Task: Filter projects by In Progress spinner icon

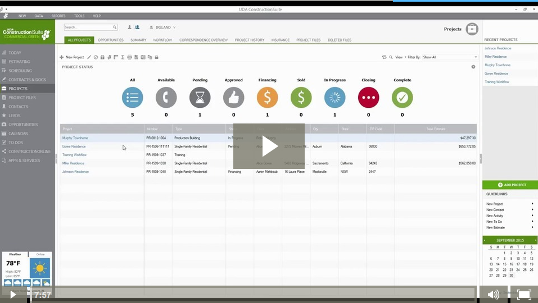Action: click(335, 98)
